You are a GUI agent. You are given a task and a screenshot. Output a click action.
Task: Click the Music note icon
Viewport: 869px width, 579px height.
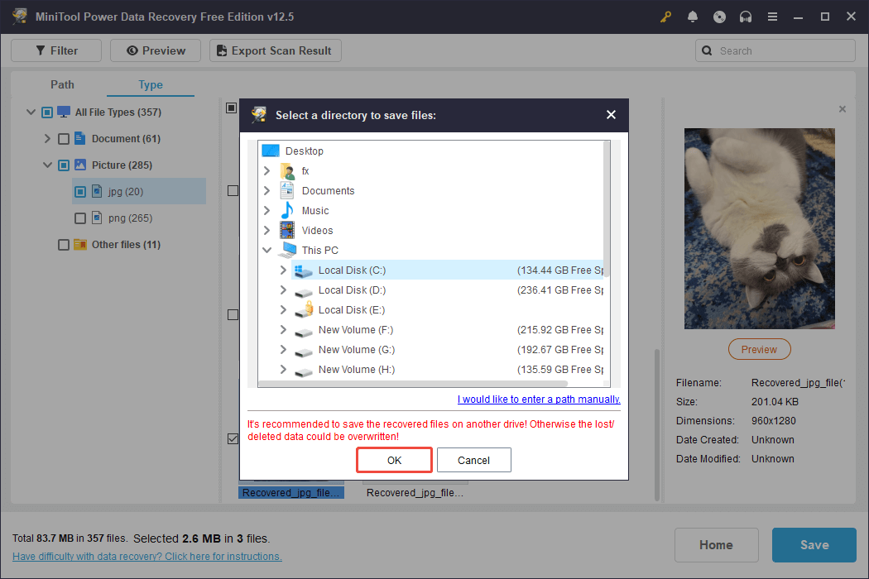point(287,211)
